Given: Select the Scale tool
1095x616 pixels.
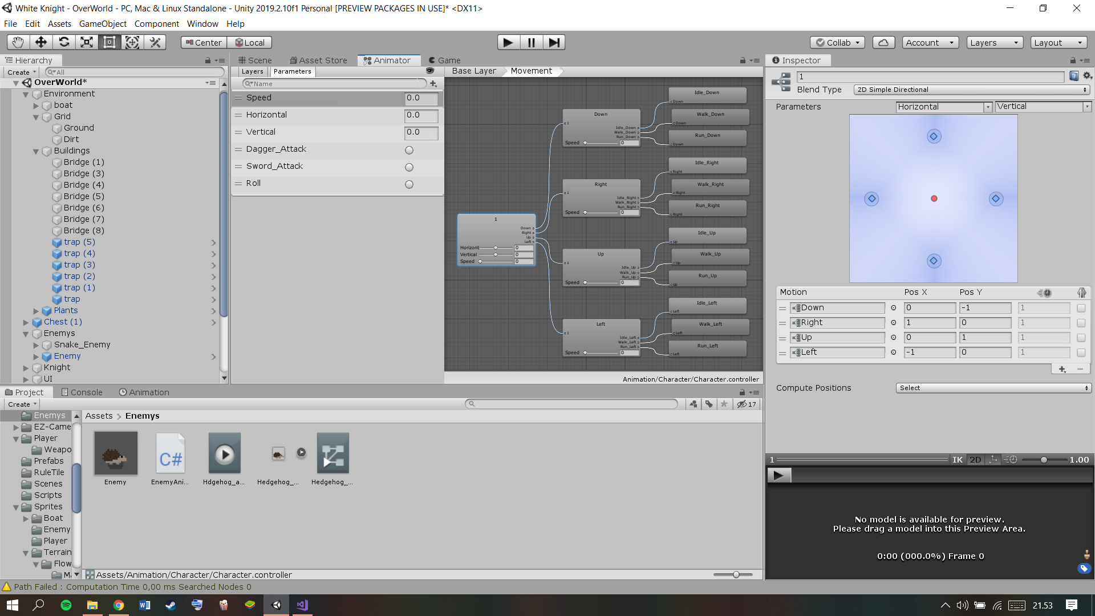Looking at the screenshot, I should pos(87,42).
